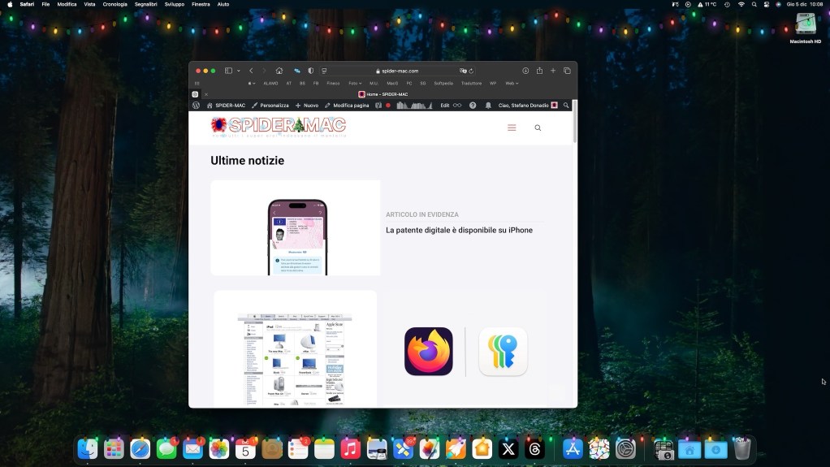
Task: Open Ciao, Stefano Donadio account menu
Action: (x=528, y=106)
